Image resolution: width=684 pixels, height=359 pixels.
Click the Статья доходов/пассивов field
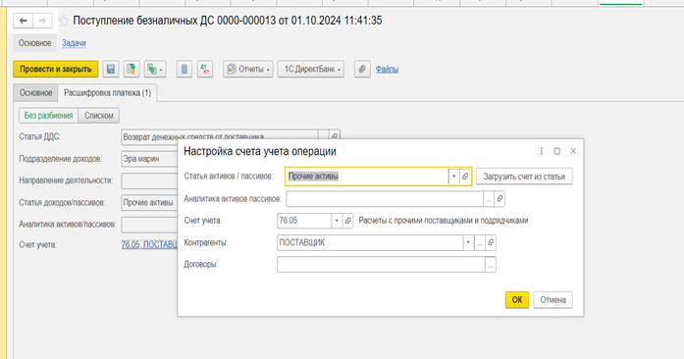click(x=149, y=202)
